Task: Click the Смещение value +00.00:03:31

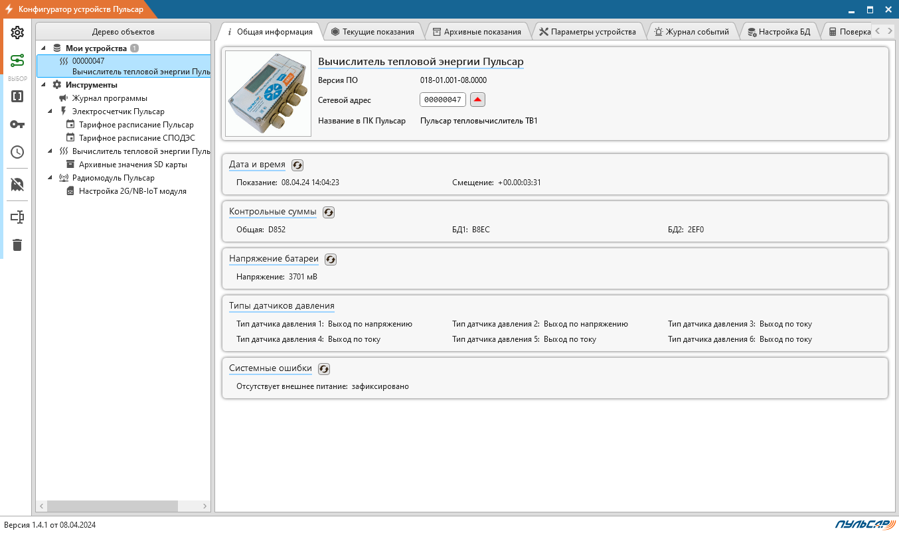Action: (x=519, y=183)
